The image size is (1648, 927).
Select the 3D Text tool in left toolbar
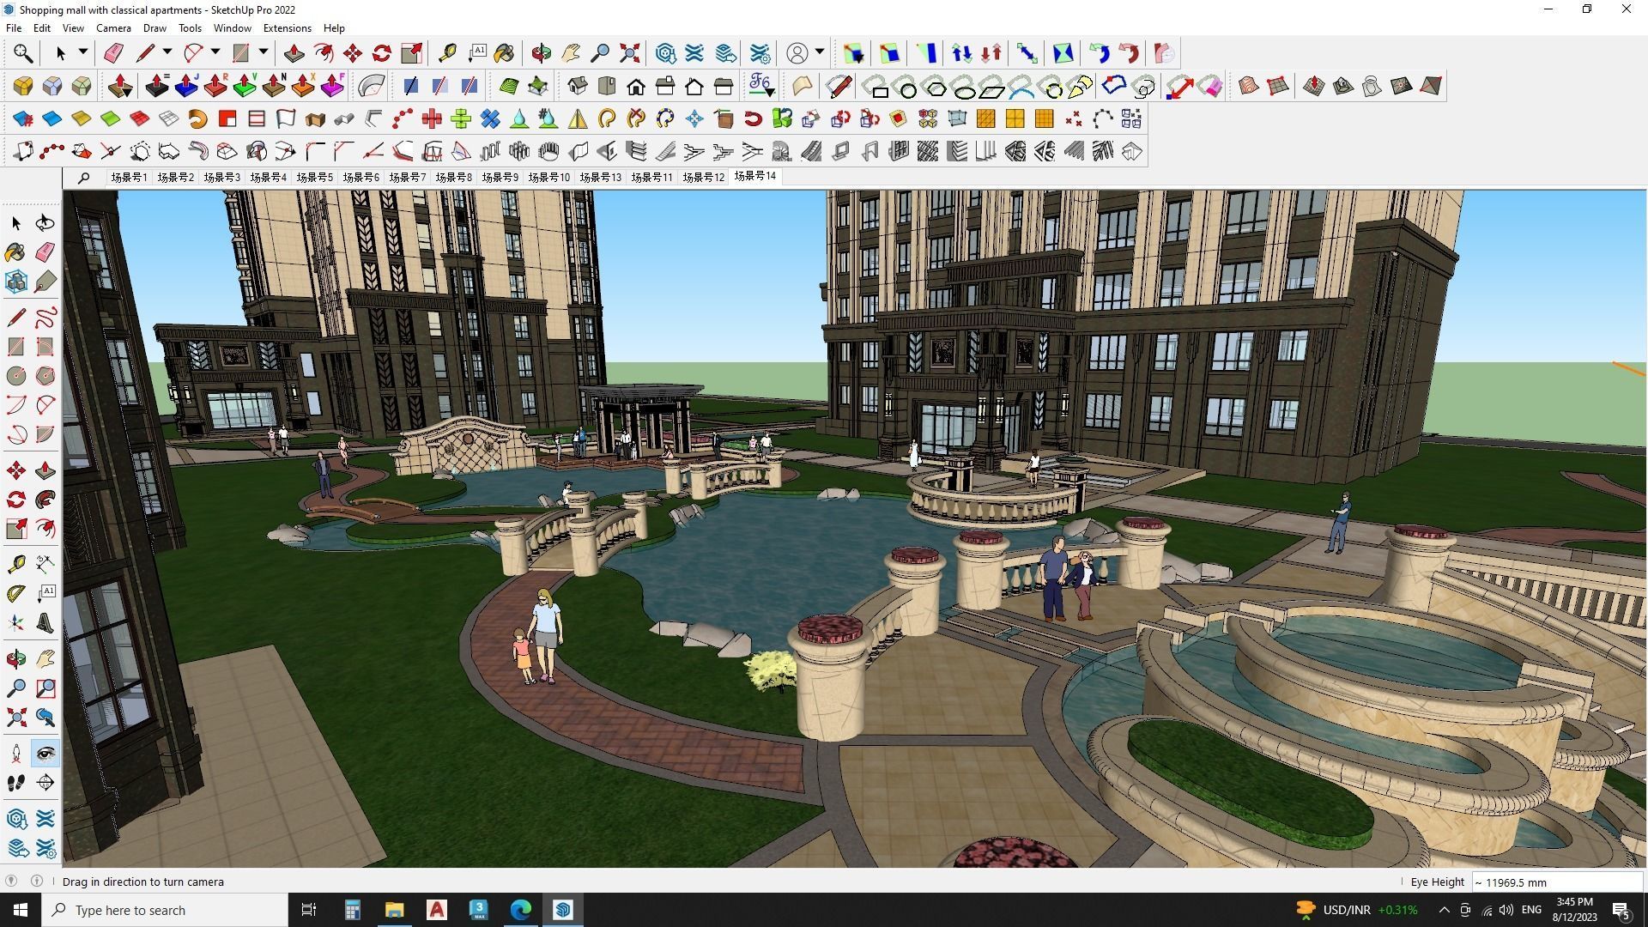(45, 622)
